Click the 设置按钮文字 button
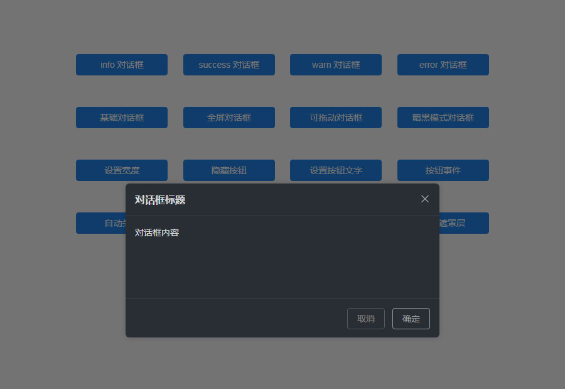Screen dimensions: 565x389 336,170
